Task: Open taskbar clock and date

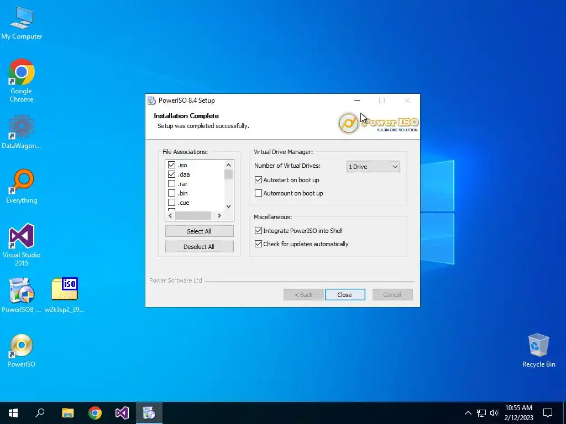Action: [518, 413]
